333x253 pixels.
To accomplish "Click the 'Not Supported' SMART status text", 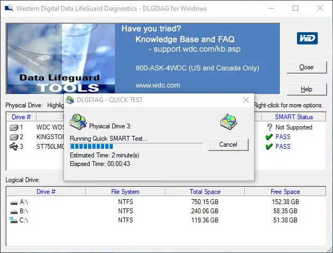I will (294, 127).
